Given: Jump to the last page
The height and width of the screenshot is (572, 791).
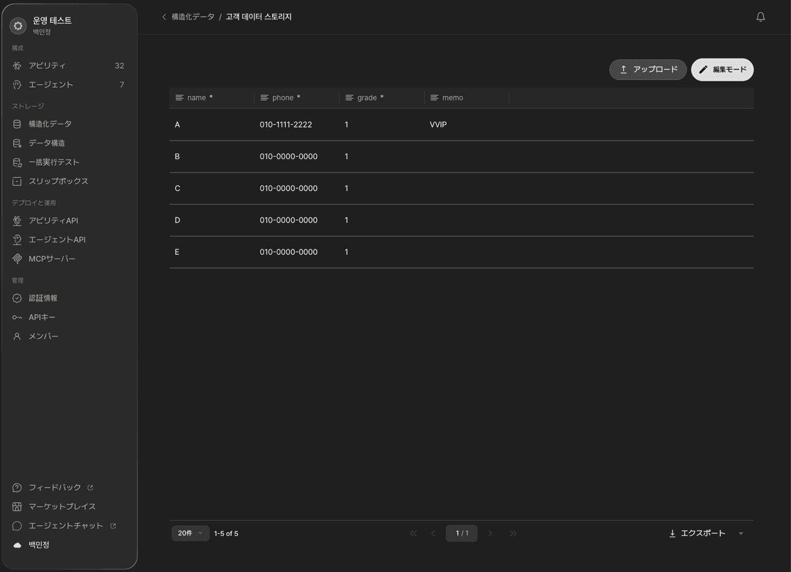Looking at the screenshot, I should pos(513,533).
